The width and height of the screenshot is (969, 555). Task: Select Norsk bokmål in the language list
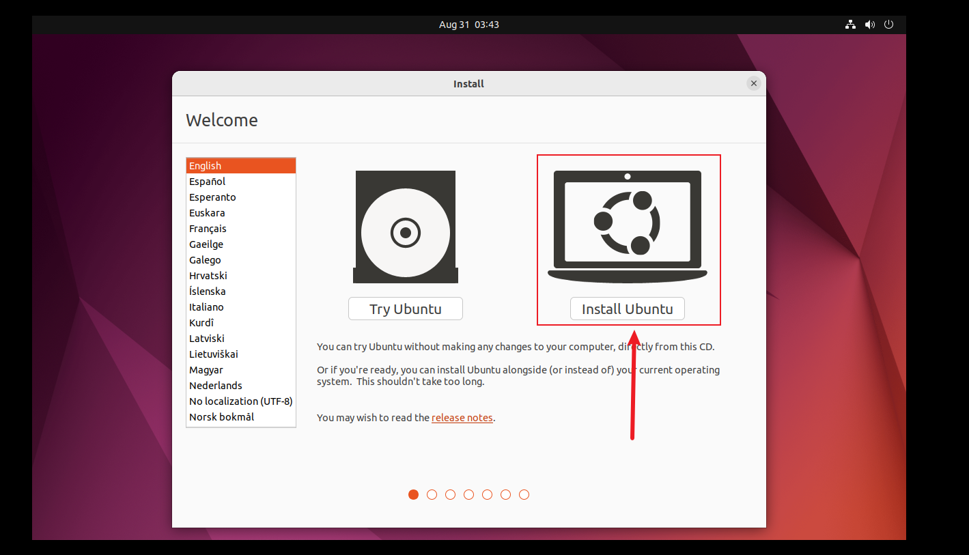(x=241, y=417)
